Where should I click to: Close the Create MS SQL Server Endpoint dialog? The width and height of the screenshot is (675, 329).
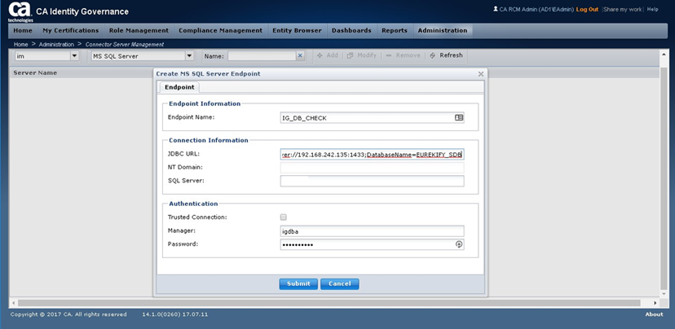click(481, 74)
